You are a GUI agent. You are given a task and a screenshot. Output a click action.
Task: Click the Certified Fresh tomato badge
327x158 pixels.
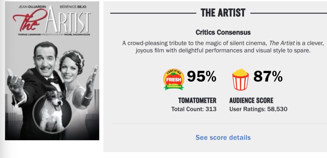click(x=174, y=79)
